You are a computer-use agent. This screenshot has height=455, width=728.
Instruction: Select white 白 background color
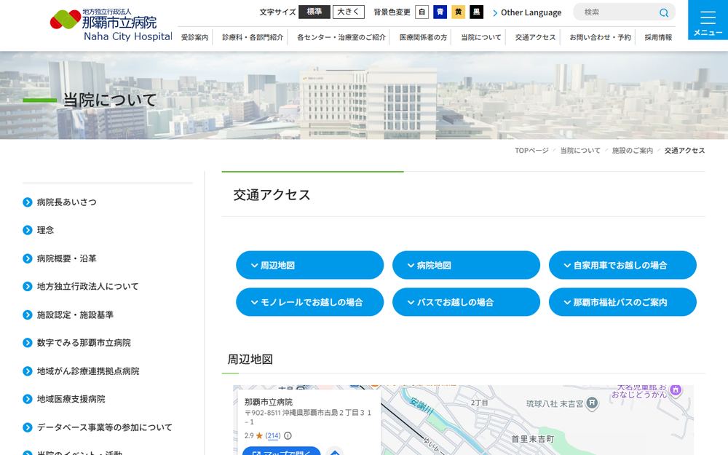pos(422,12)
